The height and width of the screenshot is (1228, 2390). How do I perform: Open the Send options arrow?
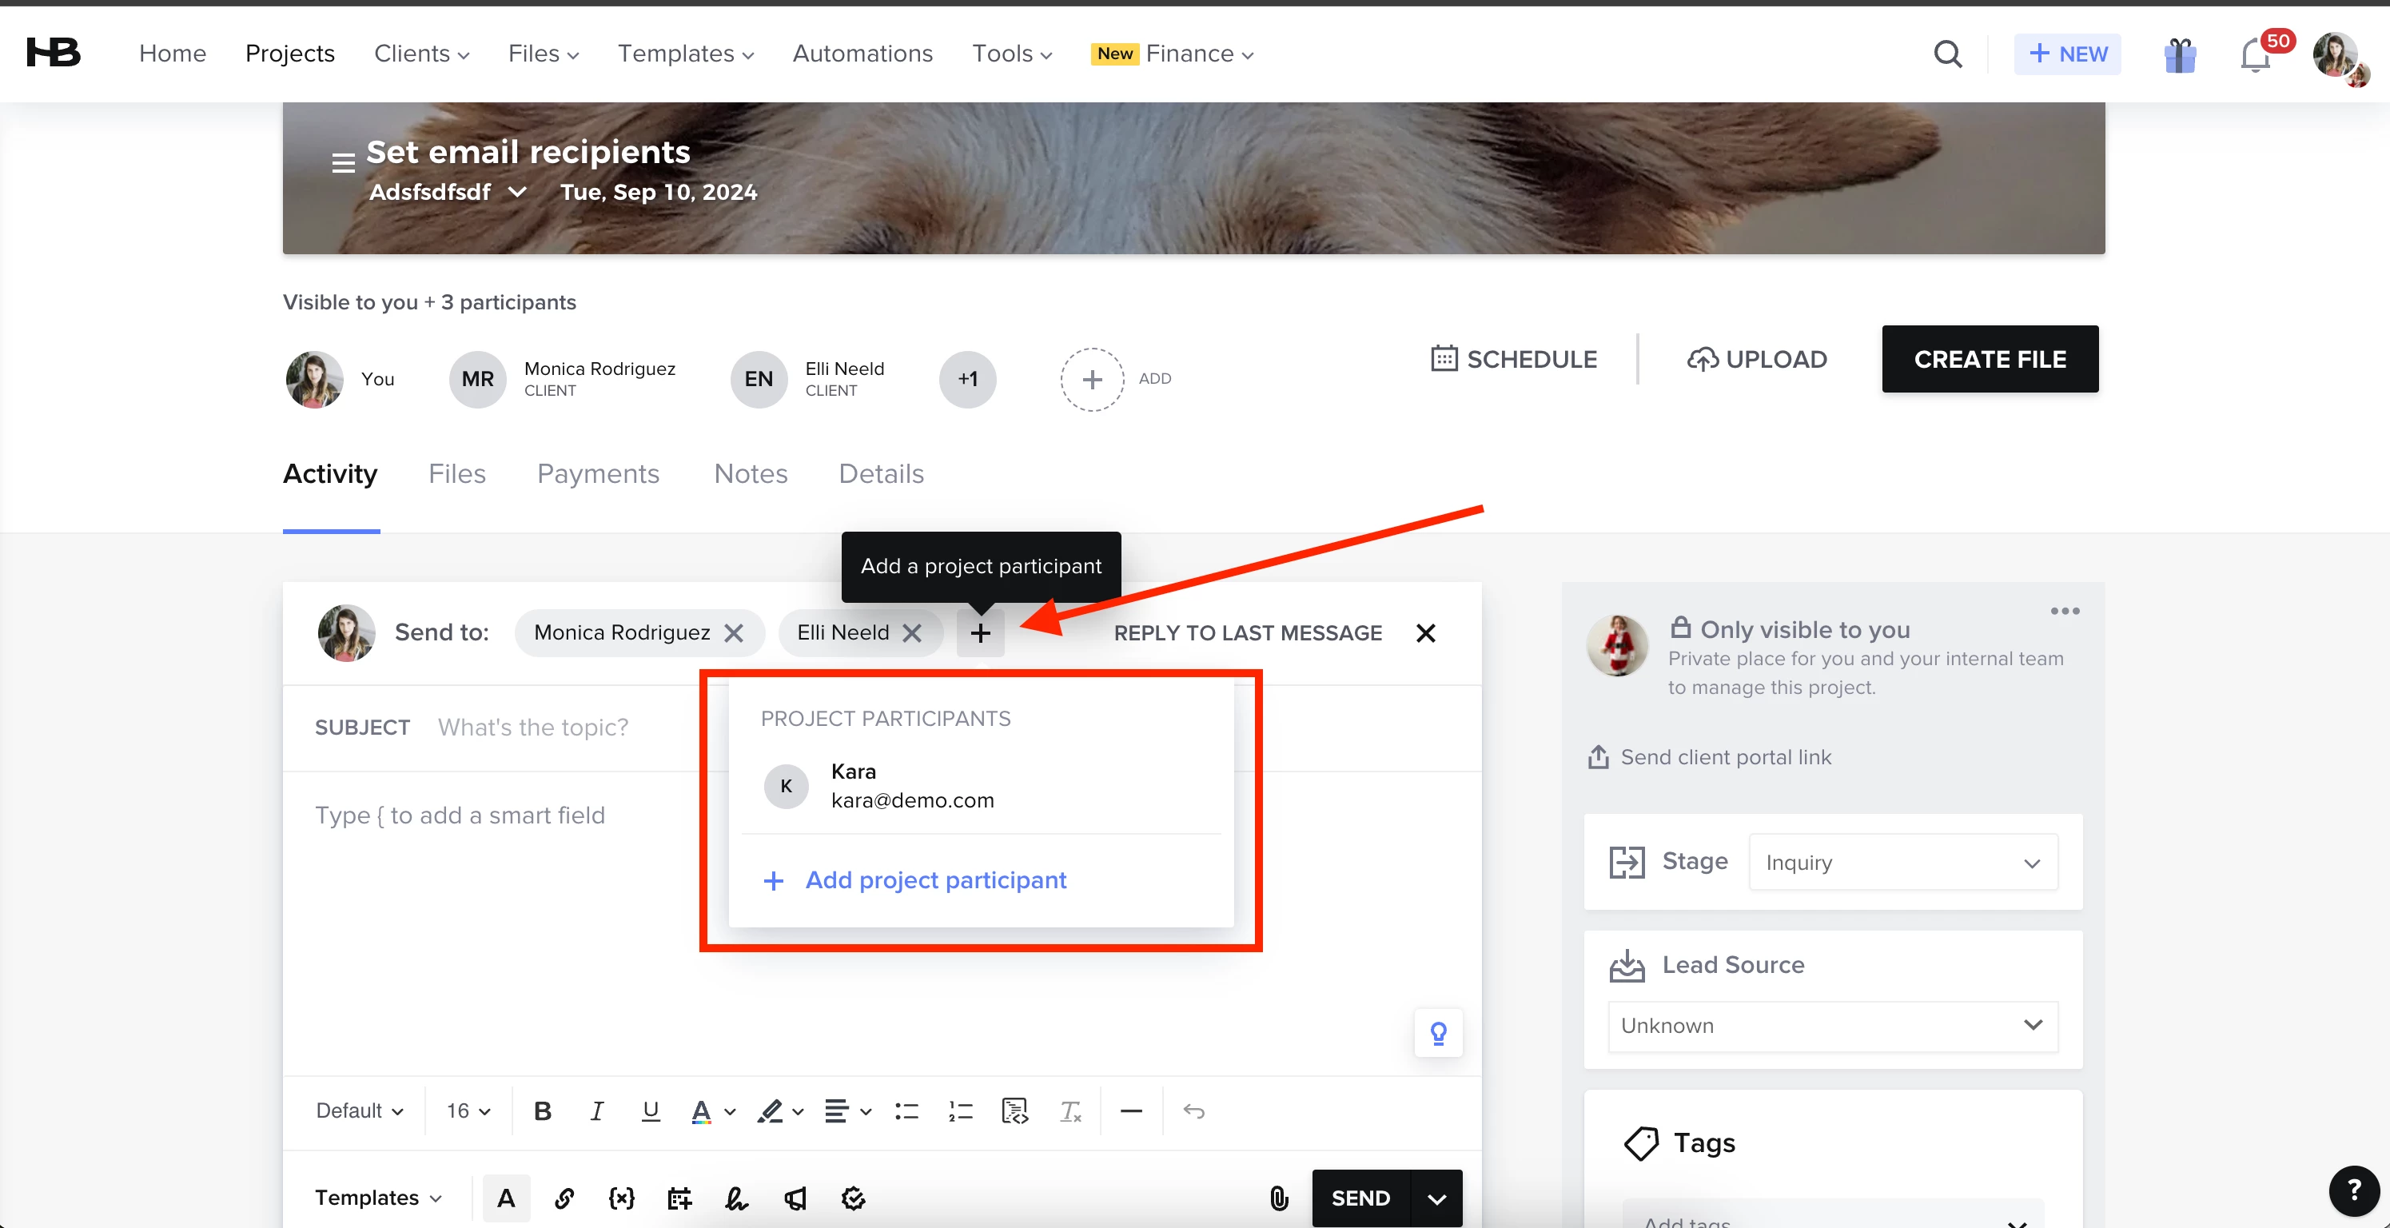pos(1436,1198)
